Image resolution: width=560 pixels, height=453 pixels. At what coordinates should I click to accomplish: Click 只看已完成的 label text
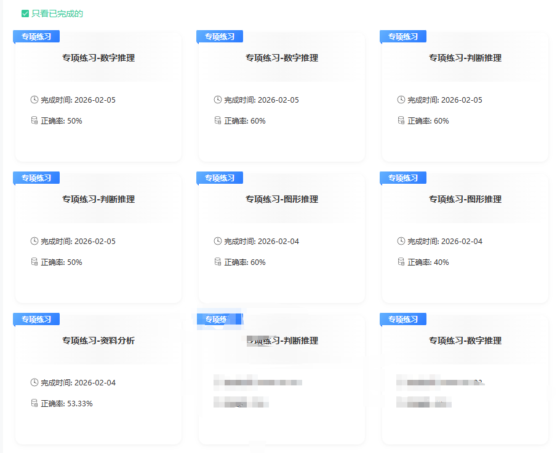click(57, 14)
